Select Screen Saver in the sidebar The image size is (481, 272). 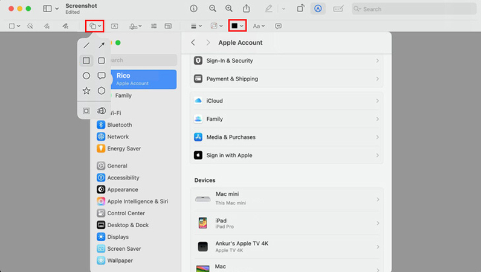118,248
